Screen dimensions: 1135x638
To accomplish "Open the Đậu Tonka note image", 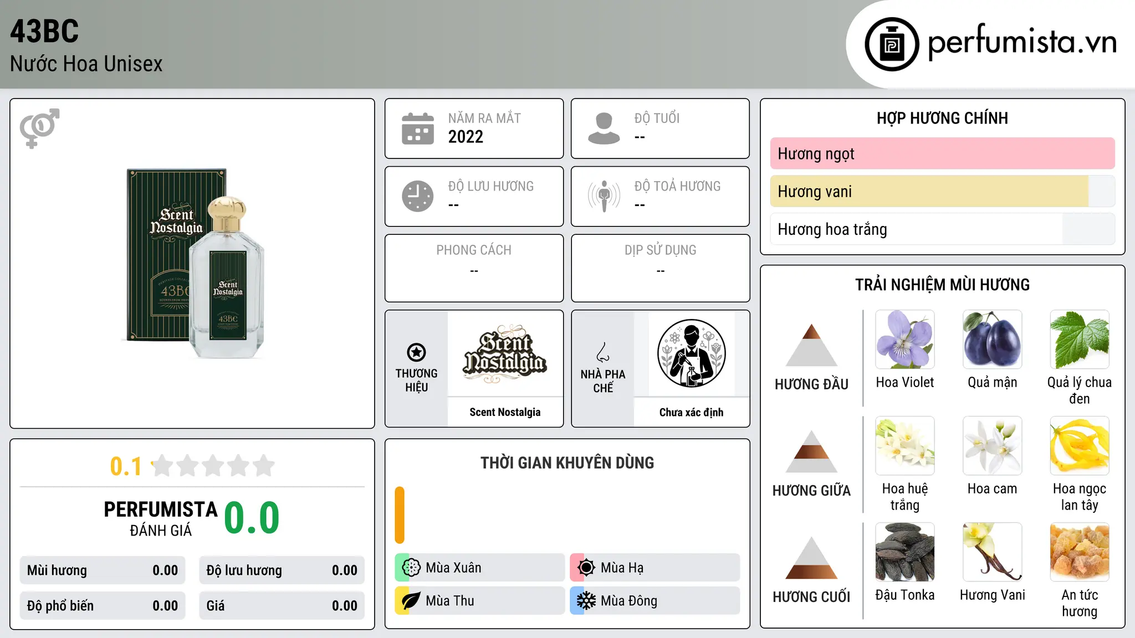I will [x=905, y=552].
